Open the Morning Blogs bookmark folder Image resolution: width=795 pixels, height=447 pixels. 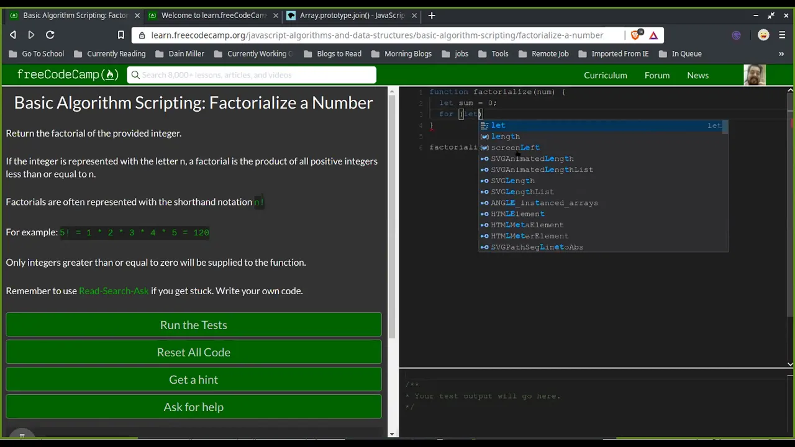click(401, 54)
